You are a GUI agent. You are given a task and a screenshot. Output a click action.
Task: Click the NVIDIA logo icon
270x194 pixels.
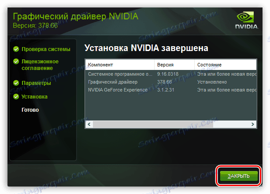pos(247,20)
